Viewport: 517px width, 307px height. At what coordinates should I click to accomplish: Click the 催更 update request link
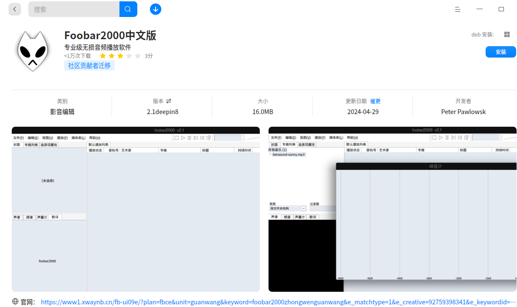coord(375,101)
